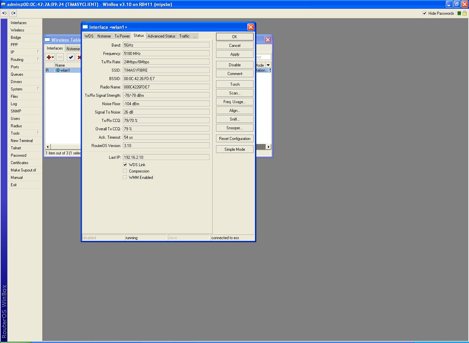Click the Disable button in the wlan1 dialog

tap(235, 65)
